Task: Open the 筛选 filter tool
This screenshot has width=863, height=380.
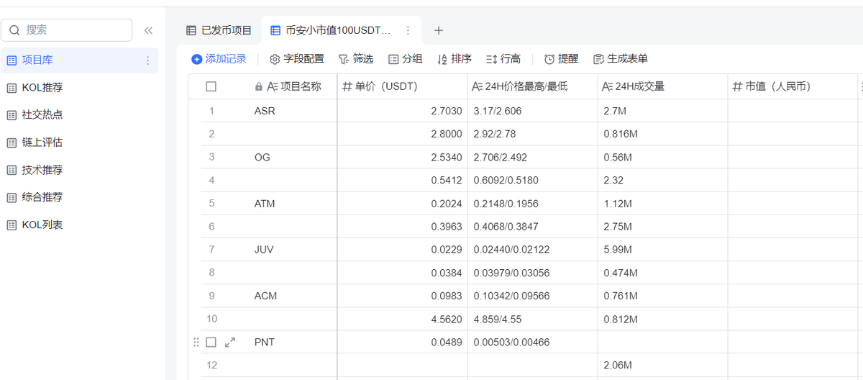Action: (356, 59)
